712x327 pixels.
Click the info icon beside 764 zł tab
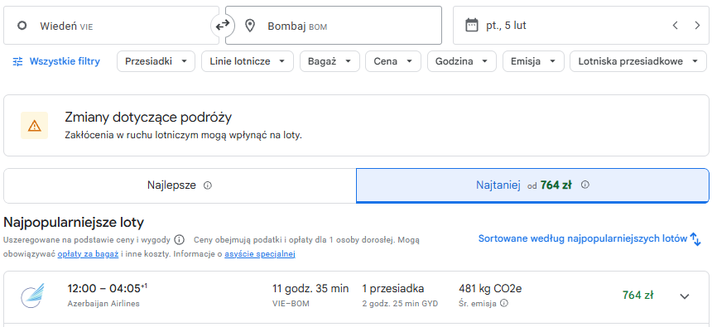pos(585,185)
